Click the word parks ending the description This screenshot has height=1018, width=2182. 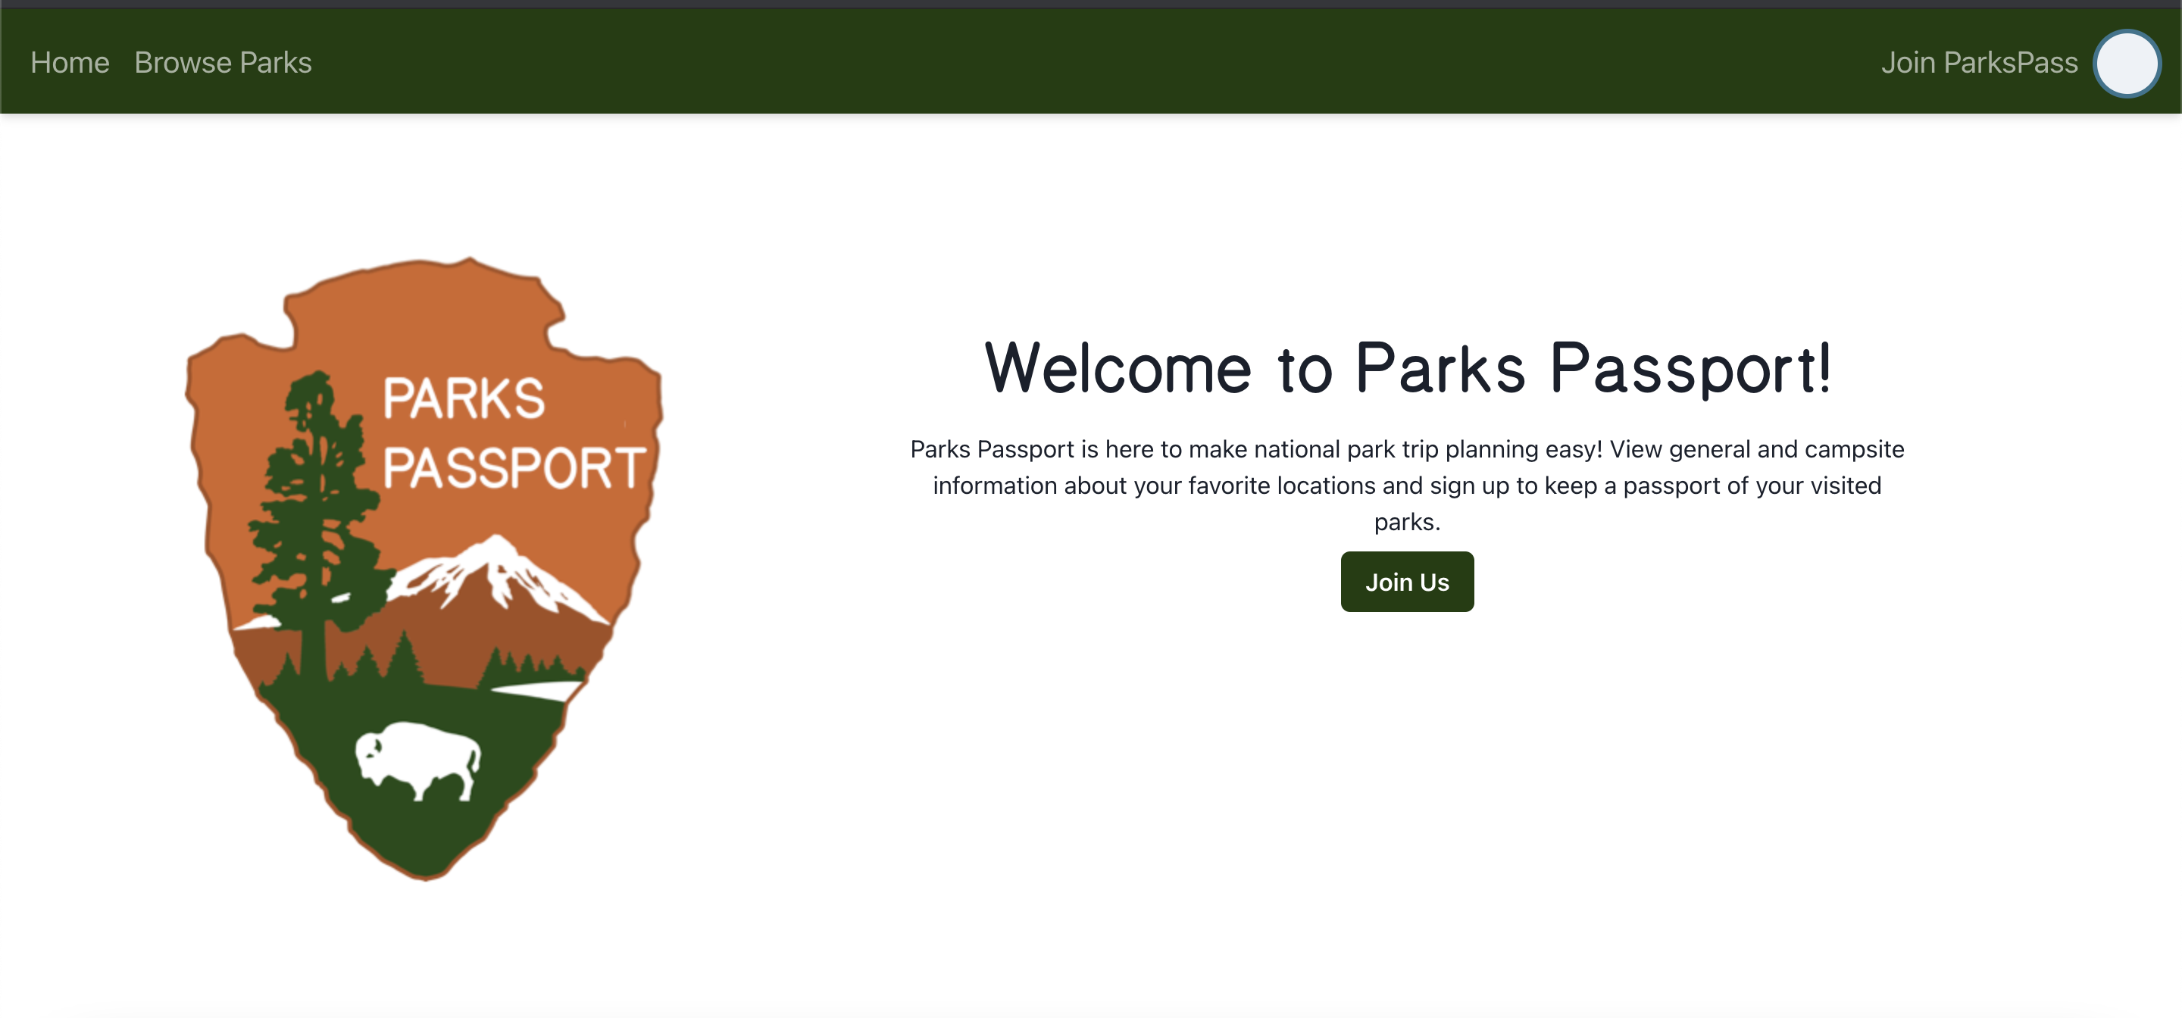(1407, 522)
